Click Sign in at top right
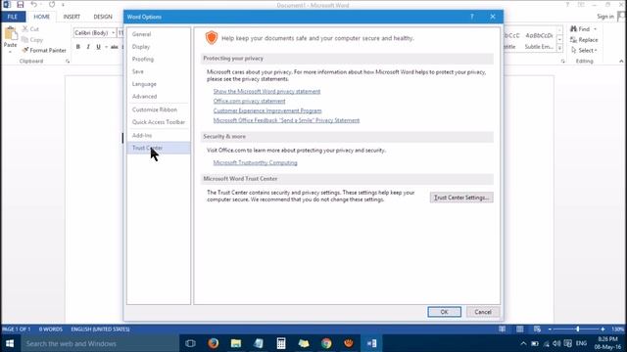This screenshot has width=627, height=352. [x=605, y=17]
